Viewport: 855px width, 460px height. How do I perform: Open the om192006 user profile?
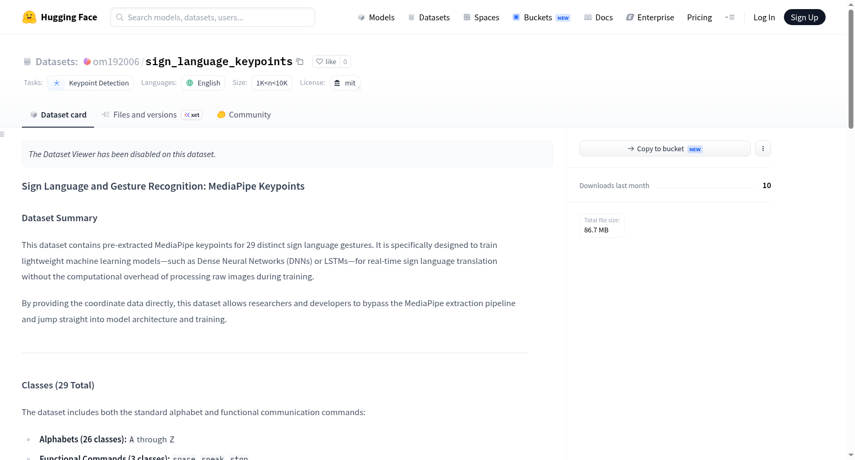(x=116, y=61)
